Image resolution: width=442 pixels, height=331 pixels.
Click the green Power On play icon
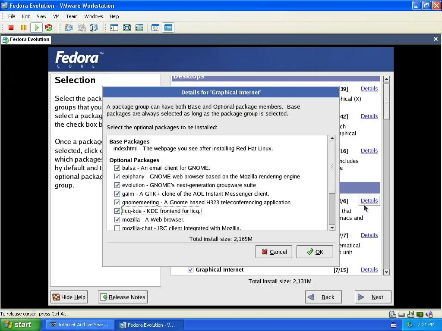36,27
